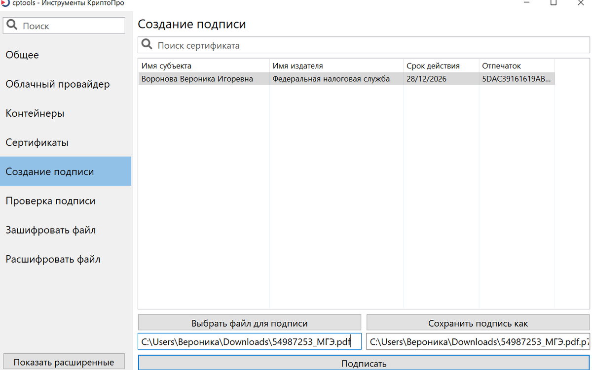Click the thumbprint 5DAC39161619AB cell

tap(517, 78)
